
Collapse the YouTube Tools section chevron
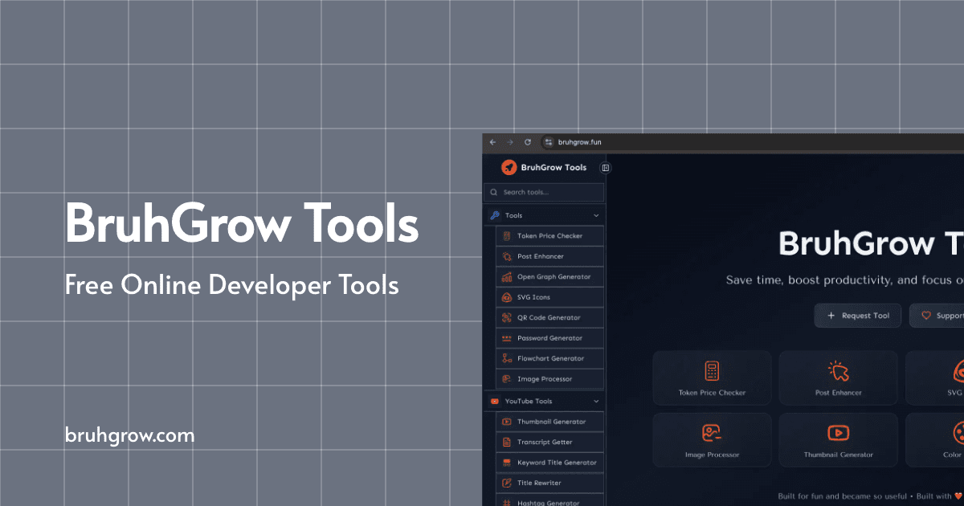pyautogui.click(x=596, y=401)
